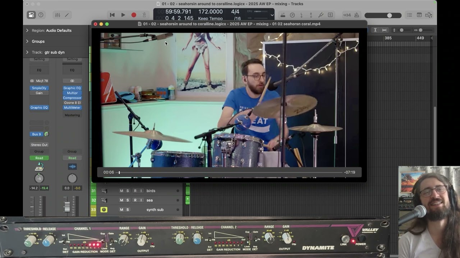Image resolution: width=460 pixels, height=258 pixels.
Task: Open the Gain plug-in slot
Action: [x=39, y=93]
